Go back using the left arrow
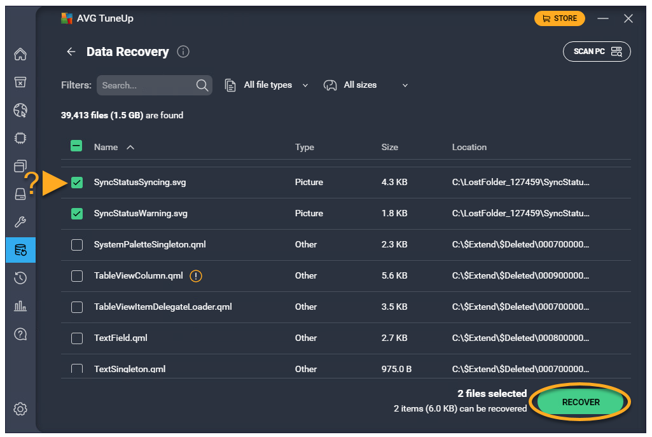 tap(71, 52)
